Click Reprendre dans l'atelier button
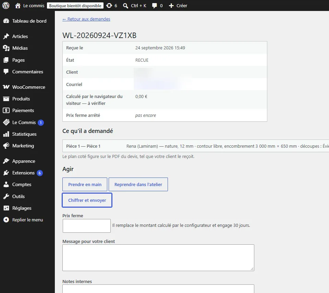This screenshot has height=293, width=329. coord(138,184)
